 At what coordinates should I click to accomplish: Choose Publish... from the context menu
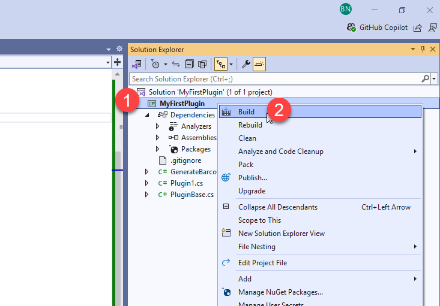[x=320, y=177]
